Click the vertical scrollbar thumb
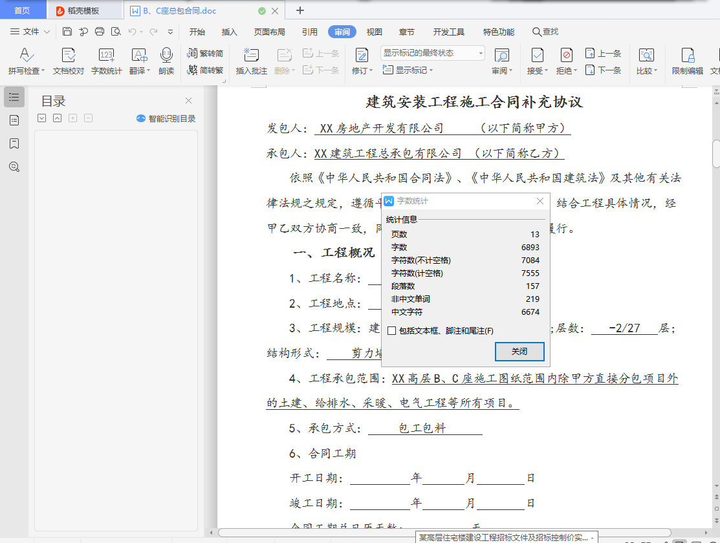This screenshot has width=720, height=543. [x=716, y=154]
